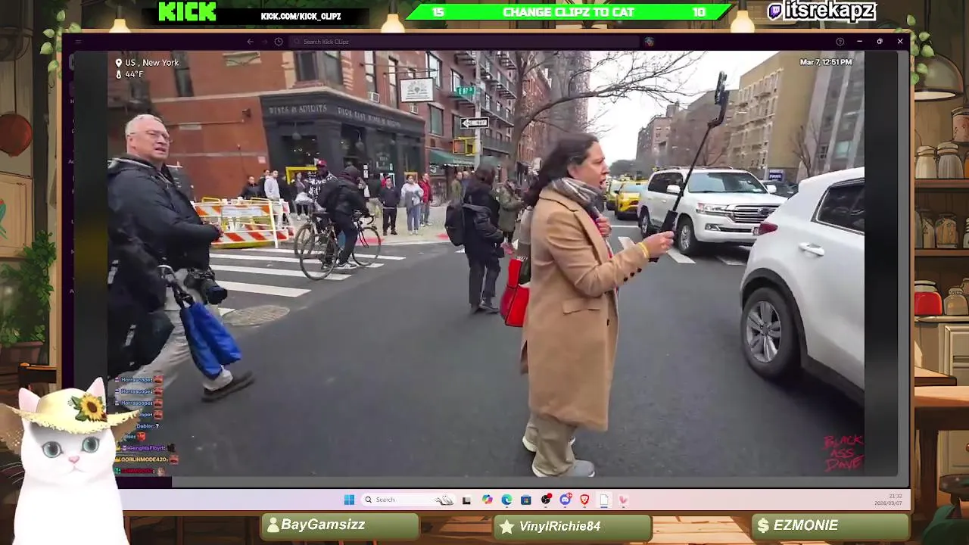Open Brave browser taskbar icon
The height and width of the screenshot is (545, 969).
(584, 500)
